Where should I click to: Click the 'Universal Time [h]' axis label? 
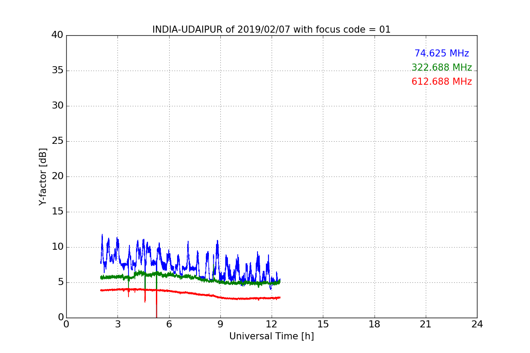(x=272, y=336)
